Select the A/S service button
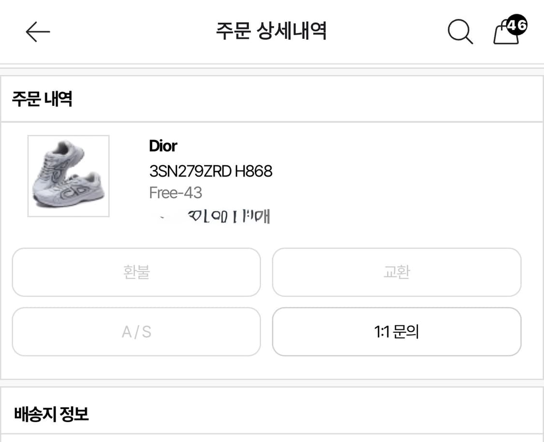The height and width of the screenshot is (442, 544). coord(136,332)
